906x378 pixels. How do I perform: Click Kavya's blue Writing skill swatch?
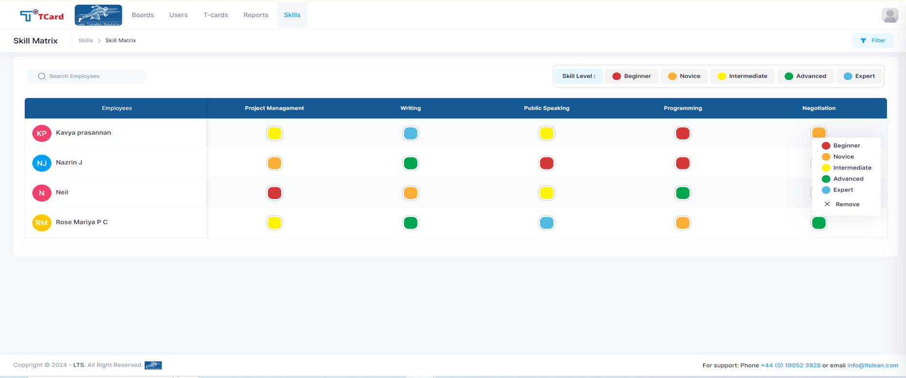(411, 134)
